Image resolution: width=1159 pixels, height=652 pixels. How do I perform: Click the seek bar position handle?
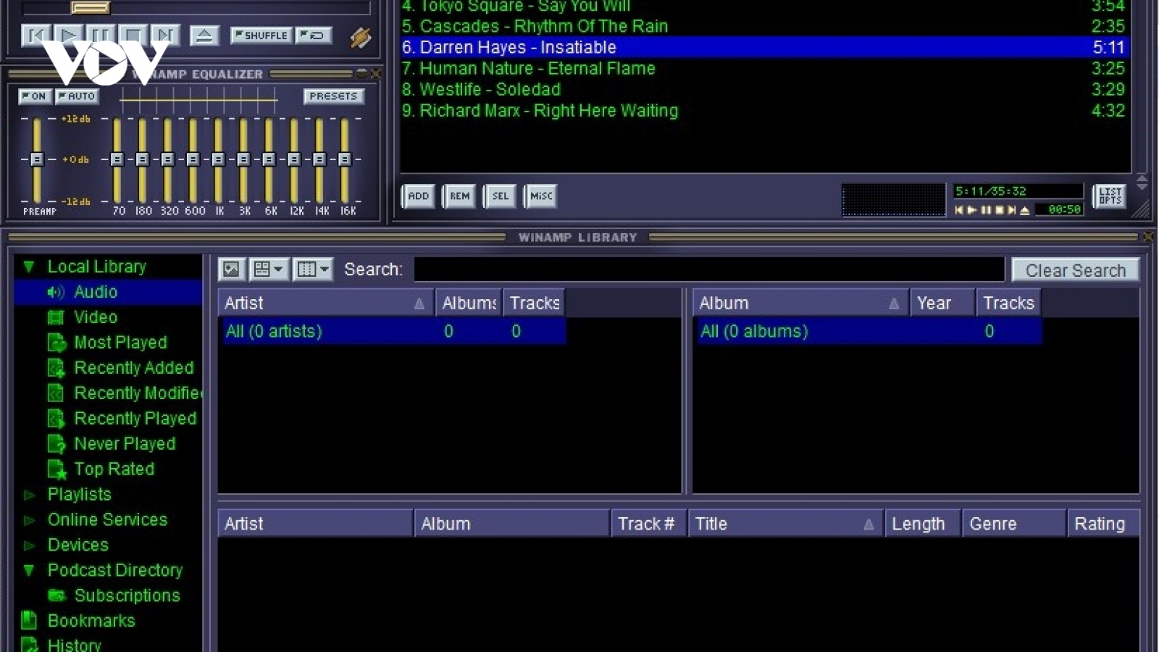(91, 7)
